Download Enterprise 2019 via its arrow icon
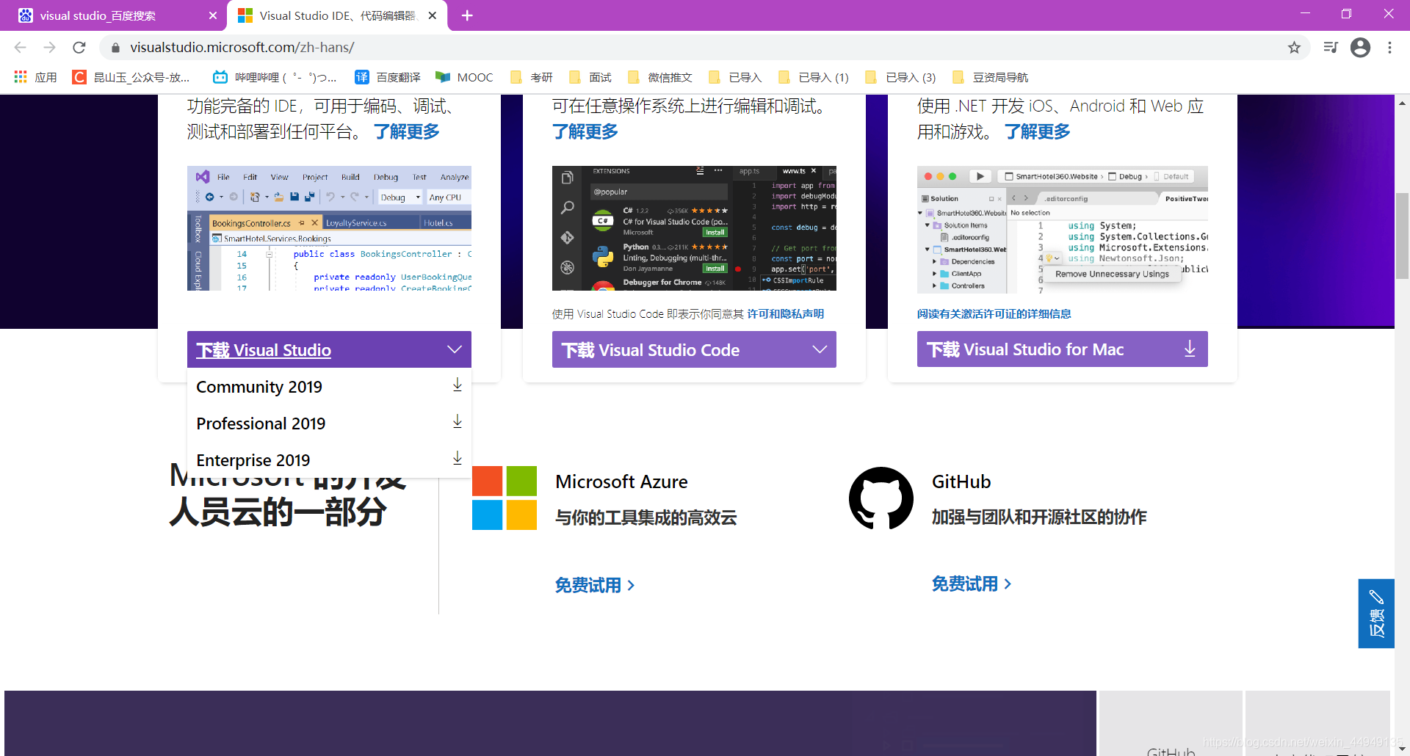 (457, 458)
